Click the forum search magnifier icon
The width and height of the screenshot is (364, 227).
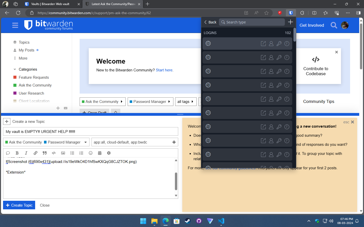(334, 25)
